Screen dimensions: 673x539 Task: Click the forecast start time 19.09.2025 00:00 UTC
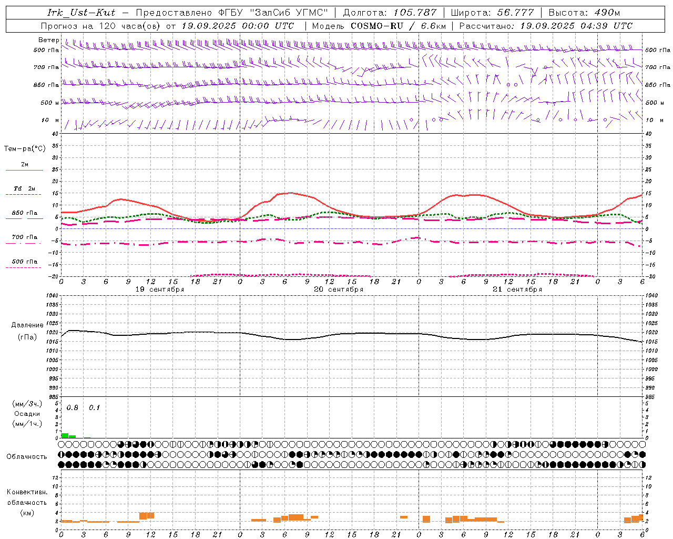pos(237,26)
